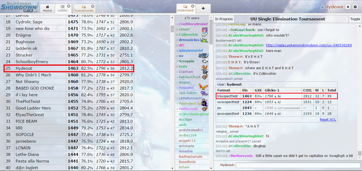
Task: Click Cydrolic Sage in the ladder
Action: click(x=29, y=22)
